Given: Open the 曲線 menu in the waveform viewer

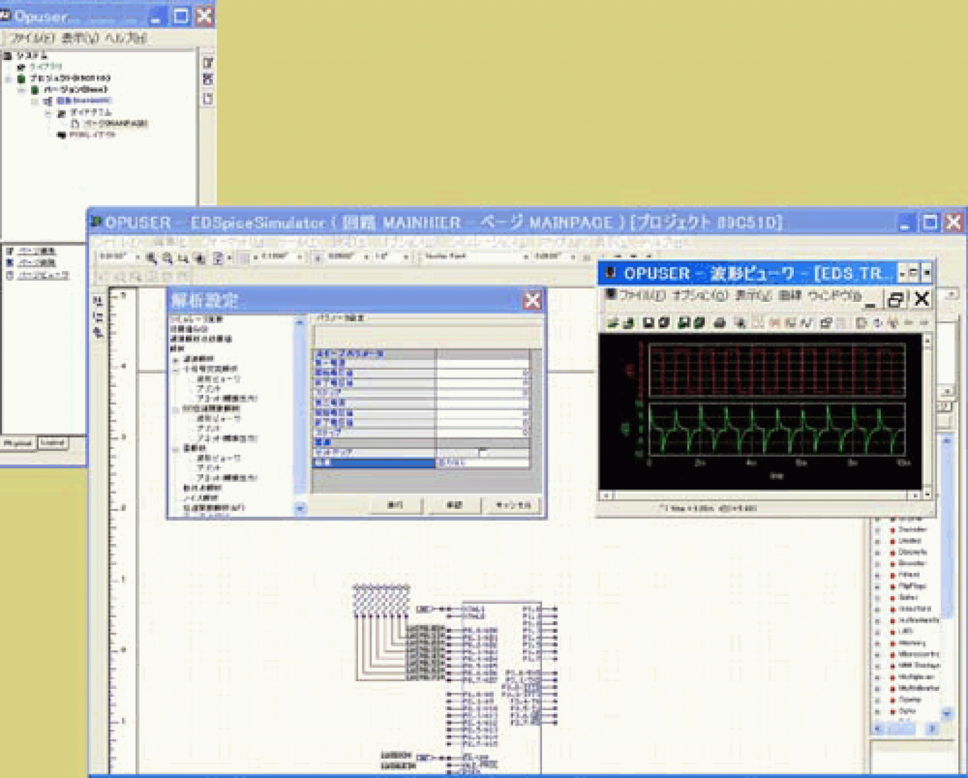Looking at the screenshot, I should (789, 295).
